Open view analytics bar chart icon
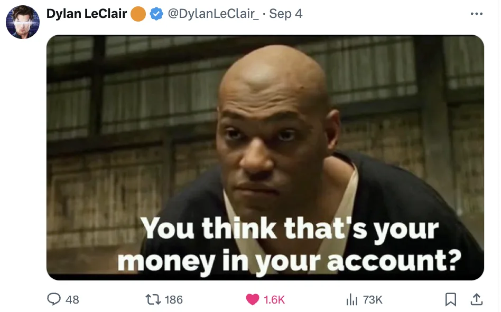The width and height of the screenshot is (501, 312). coord(351,299)
